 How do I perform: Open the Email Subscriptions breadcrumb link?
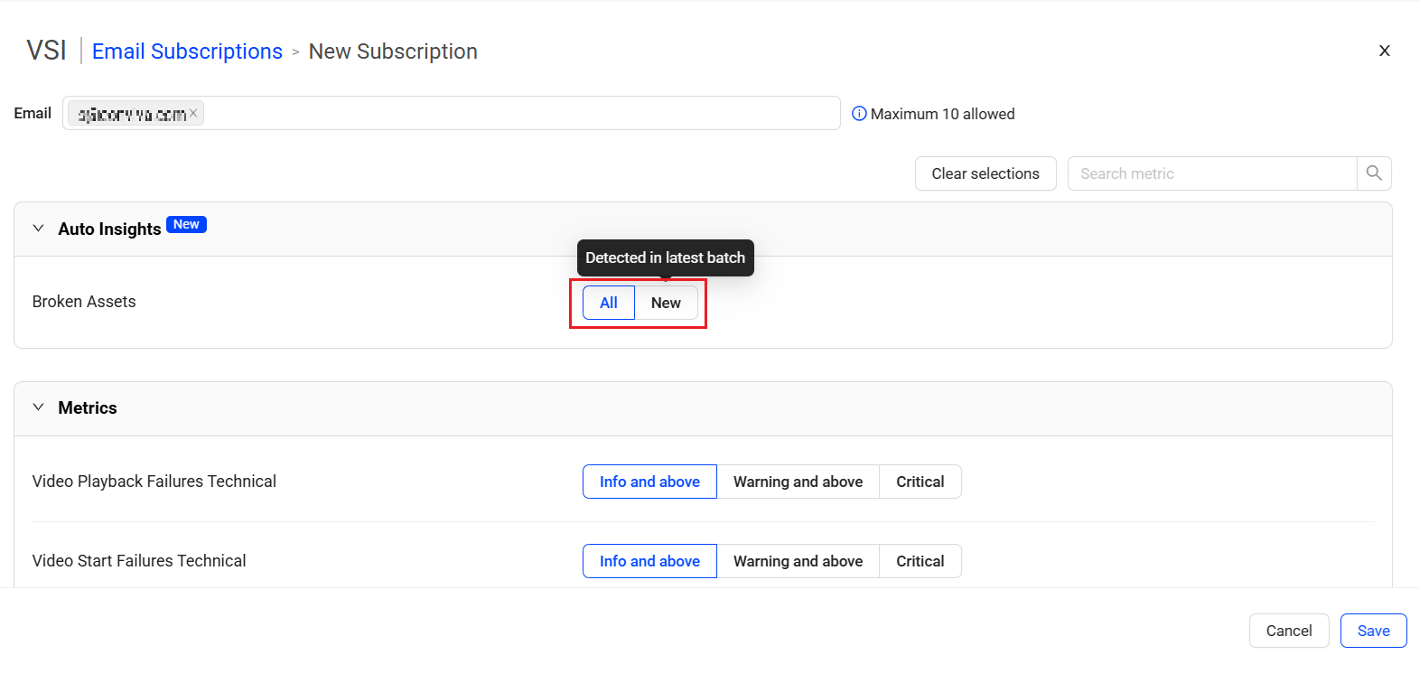click(187, 51)
